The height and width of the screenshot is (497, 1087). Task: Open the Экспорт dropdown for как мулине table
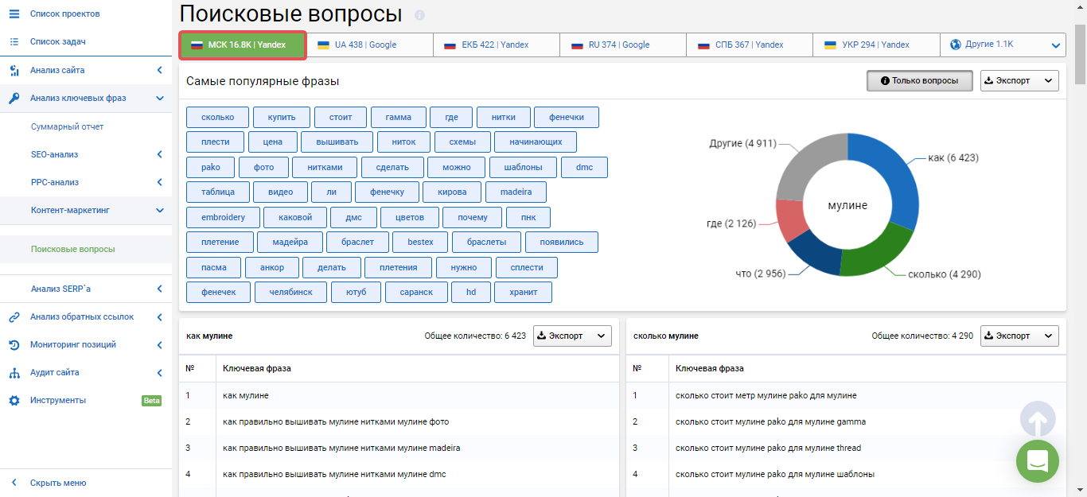572,336
